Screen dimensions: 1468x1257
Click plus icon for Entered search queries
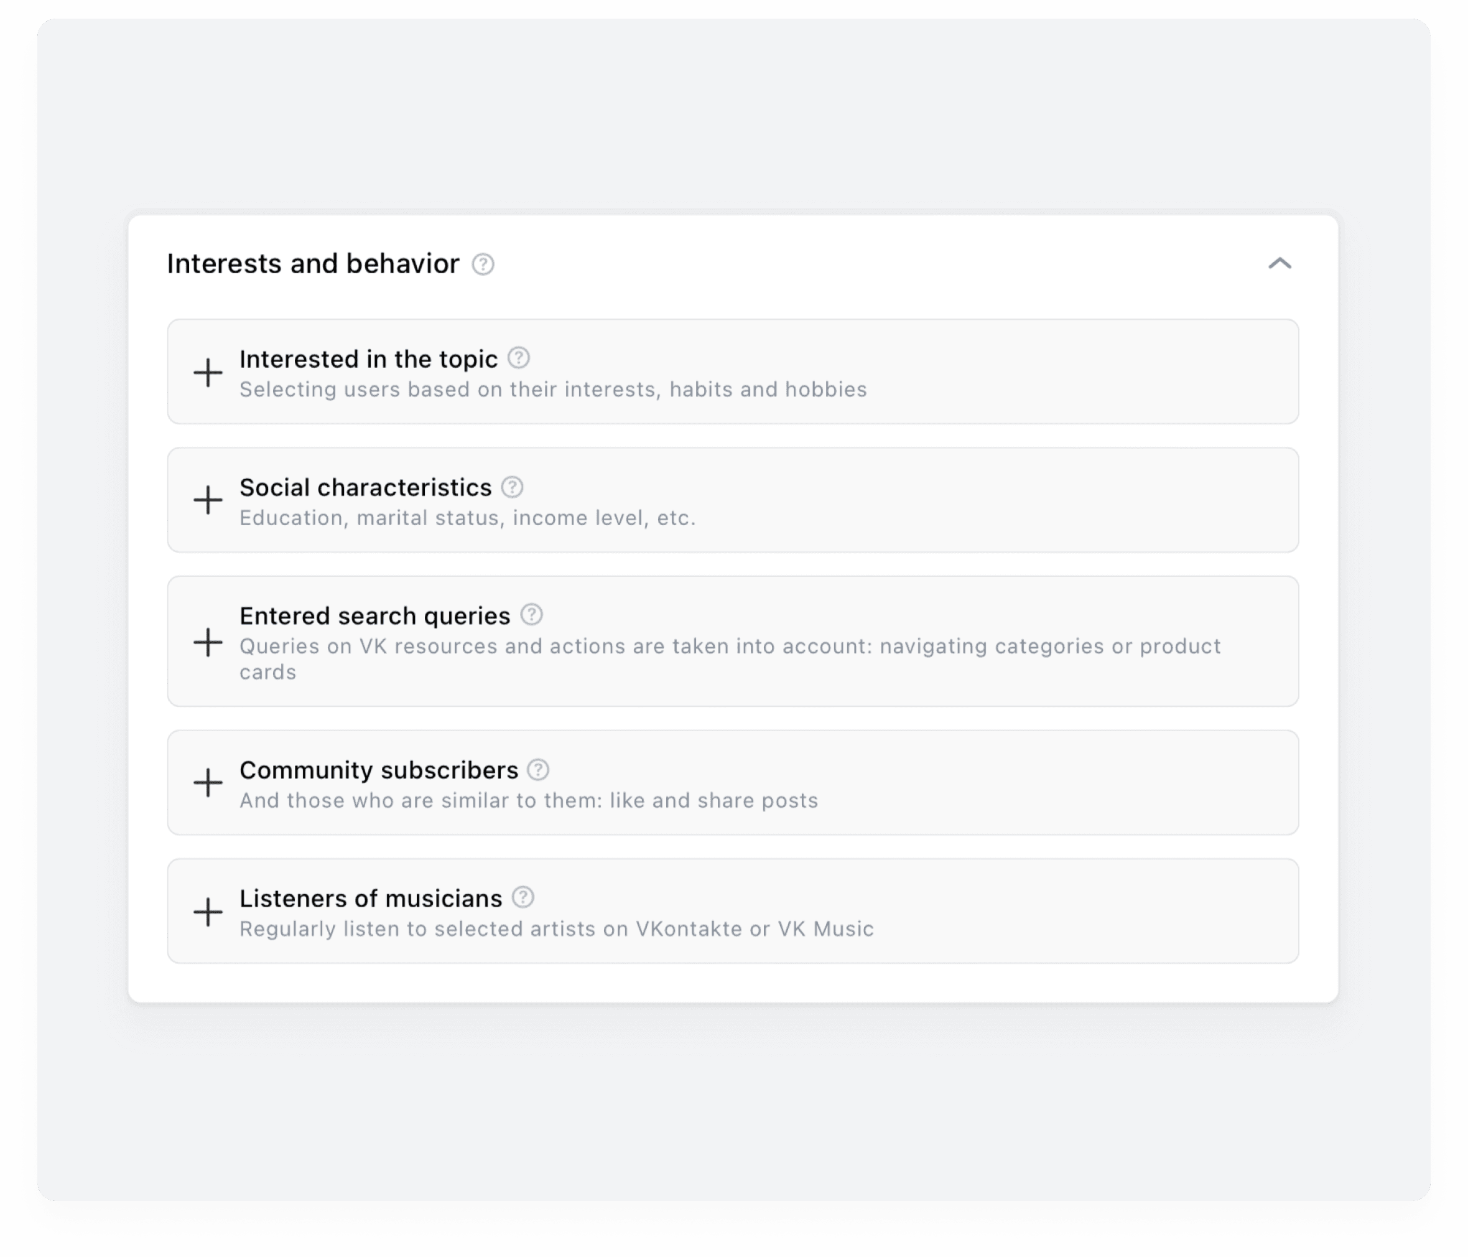[x=208, y=642]
